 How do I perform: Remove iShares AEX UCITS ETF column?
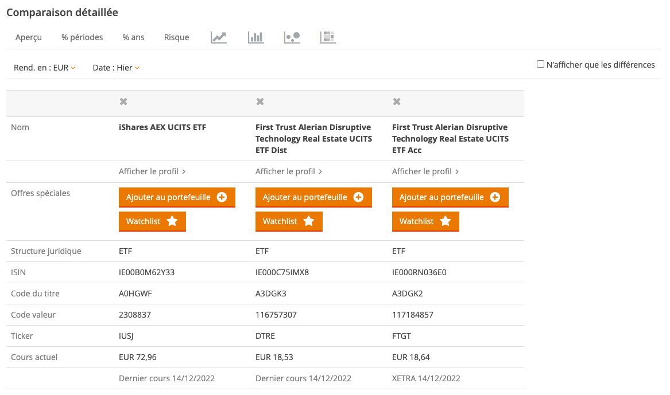(123, 101)
